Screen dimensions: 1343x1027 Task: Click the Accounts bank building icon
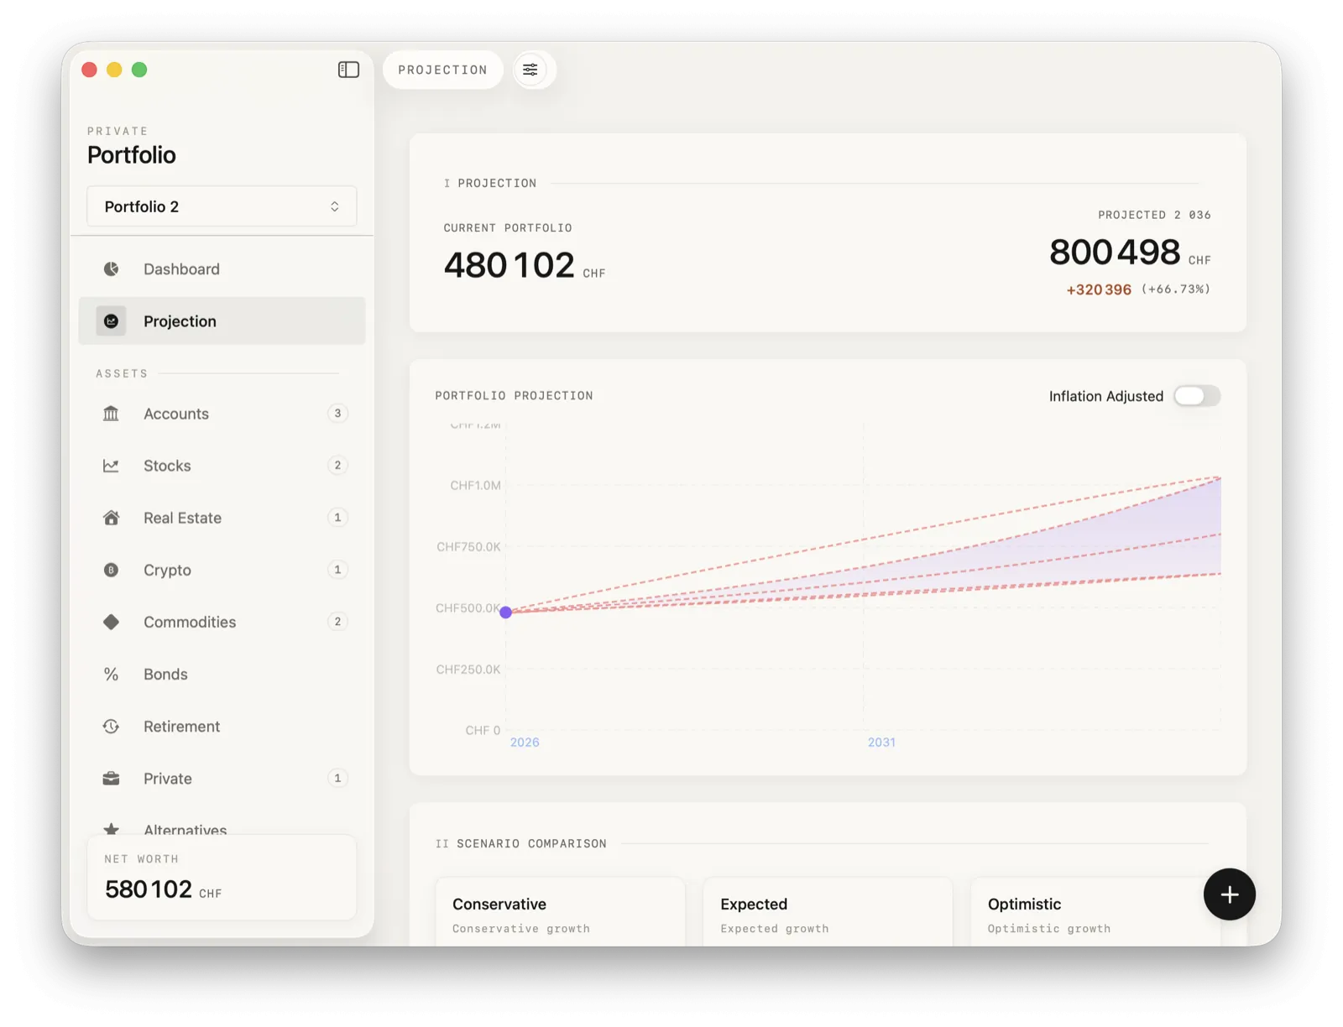tap(111, 414)
